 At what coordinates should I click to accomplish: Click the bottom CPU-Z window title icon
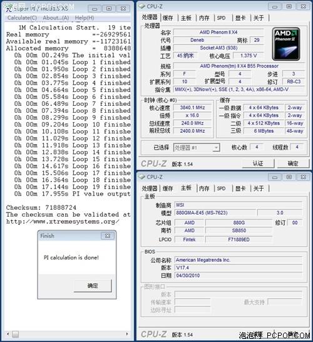[142, 177]
